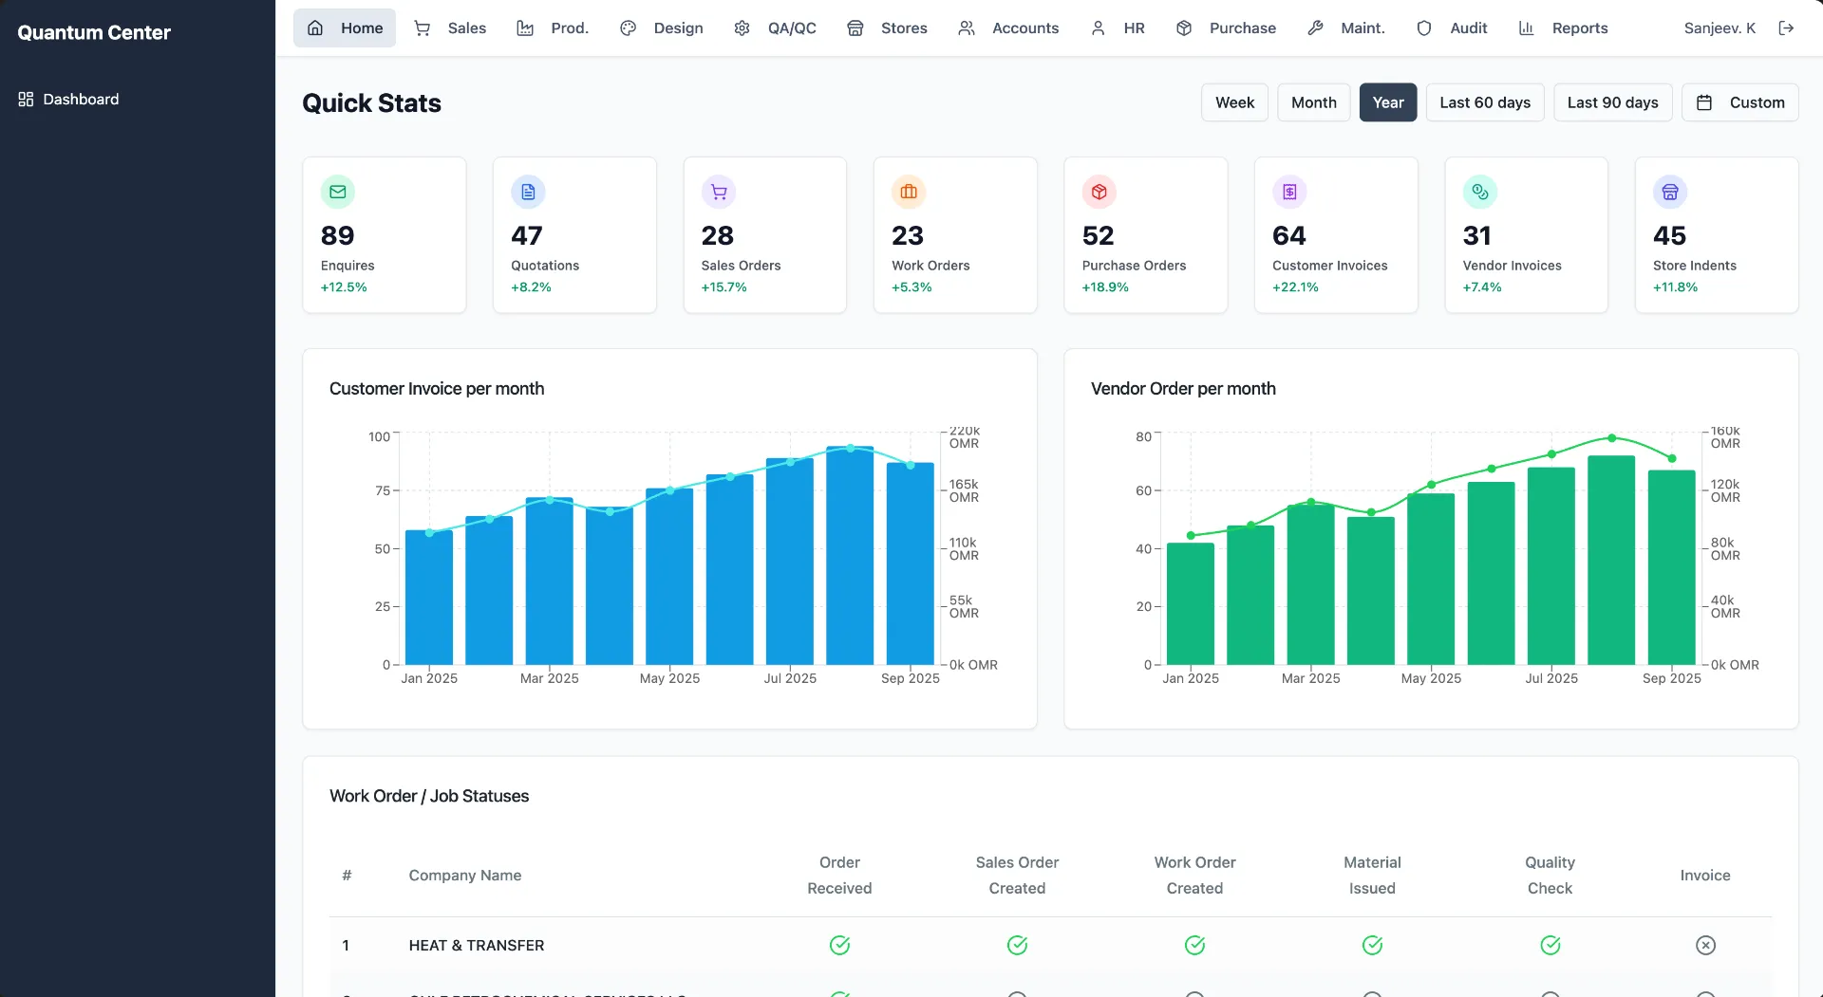
Task: Click the Audit shield icon
Action: pos(1423,28)
